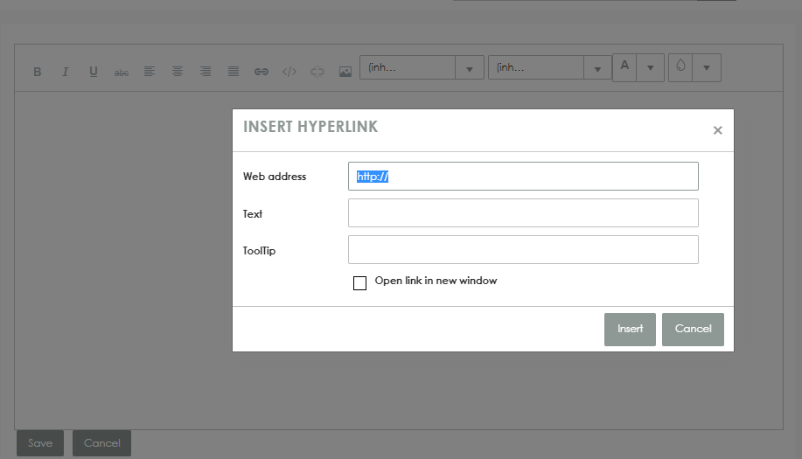Click Cancel button in hyperlink dialog
The height and width of the screenshot is (459, 802).
coord(693,330)
